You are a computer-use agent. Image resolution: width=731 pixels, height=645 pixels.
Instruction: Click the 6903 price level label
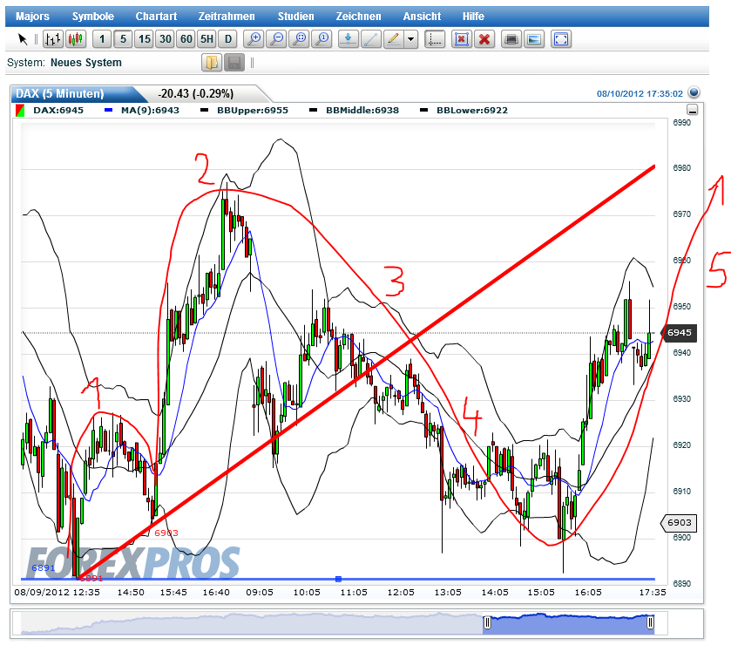click(x=679, y=523)
